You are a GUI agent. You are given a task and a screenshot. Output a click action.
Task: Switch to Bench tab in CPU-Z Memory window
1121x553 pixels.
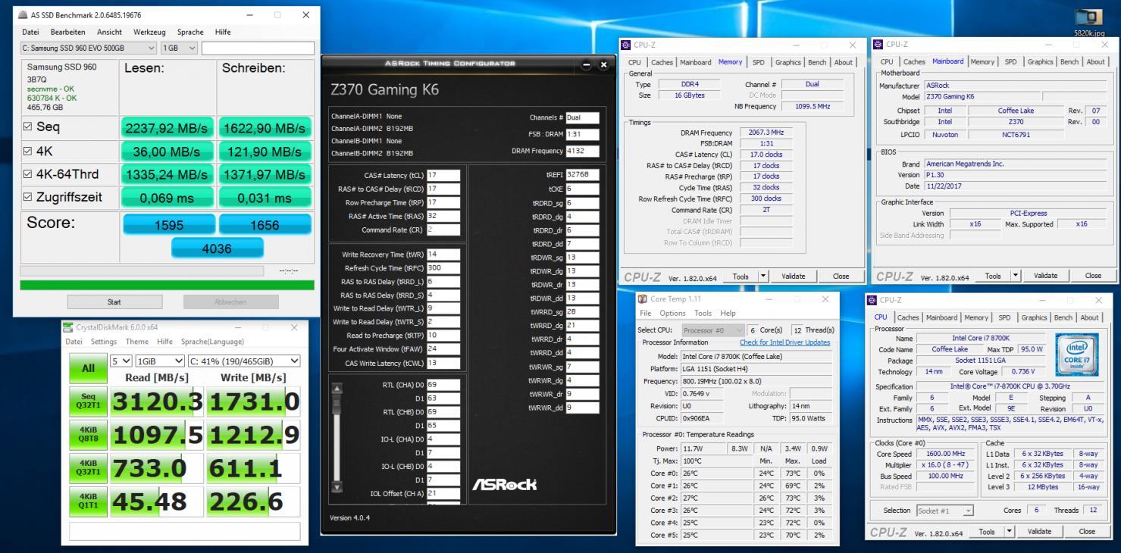pos(817,62)
